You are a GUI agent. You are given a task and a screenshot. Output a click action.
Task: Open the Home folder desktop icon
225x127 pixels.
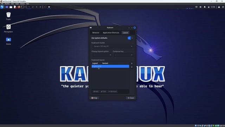[8, 41]
